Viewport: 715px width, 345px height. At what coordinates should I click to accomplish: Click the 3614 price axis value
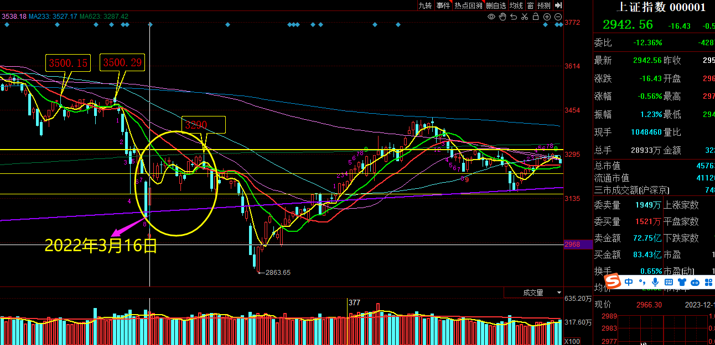(x=573, y=66)
